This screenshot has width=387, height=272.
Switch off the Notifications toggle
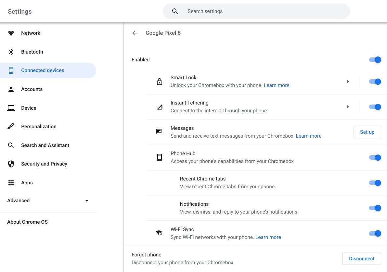375,208
